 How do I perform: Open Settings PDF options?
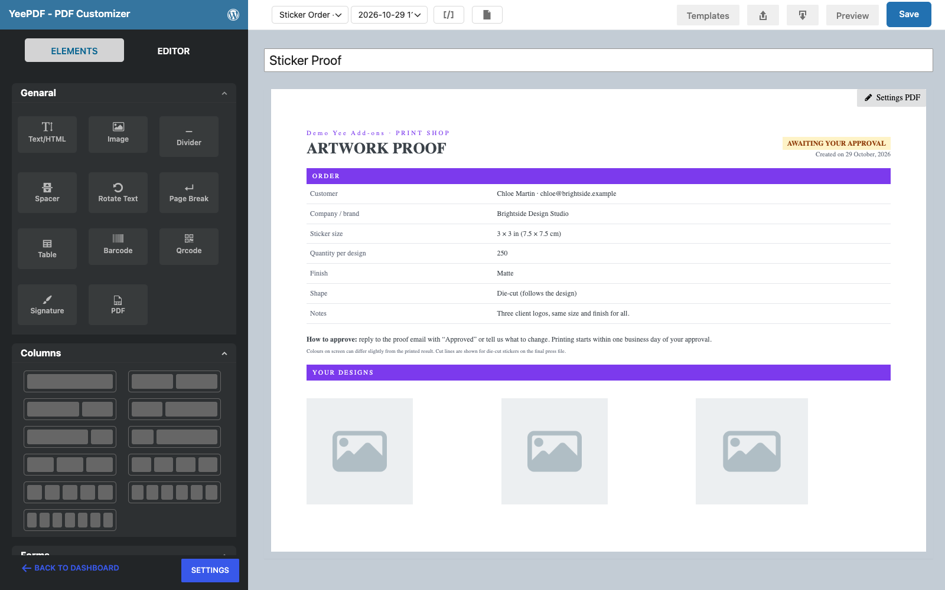click(892, 98)
